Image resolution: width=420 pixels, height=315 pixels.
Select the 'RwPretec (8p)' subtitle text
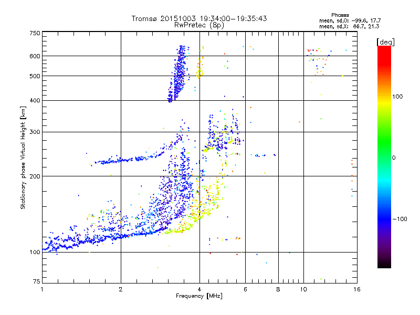point(199,25)
